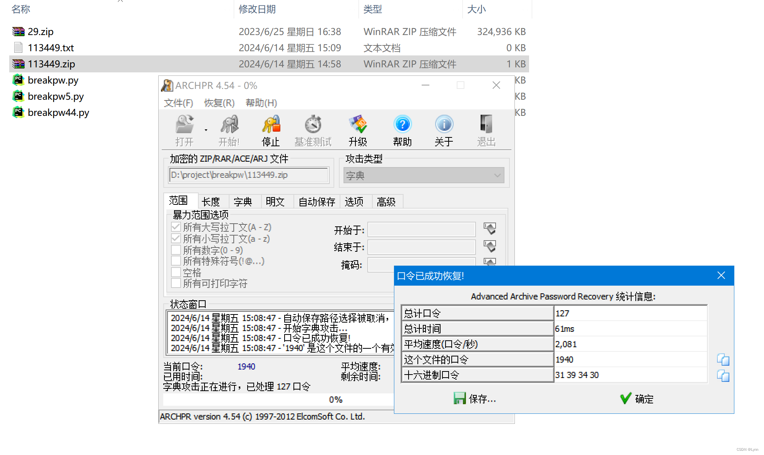Close the 口令已成功恢复 dialog
Image resolution: width=764 pixels, height=455 pixels.
[721, 276]
